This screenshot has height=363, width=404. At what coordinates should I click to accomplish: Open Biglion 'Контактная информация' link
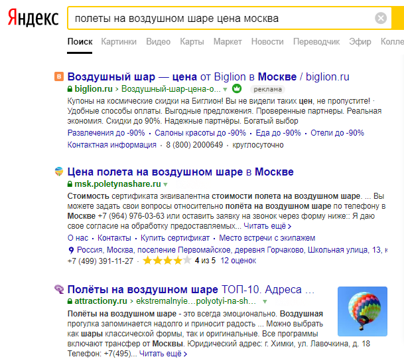pos(112,145)
